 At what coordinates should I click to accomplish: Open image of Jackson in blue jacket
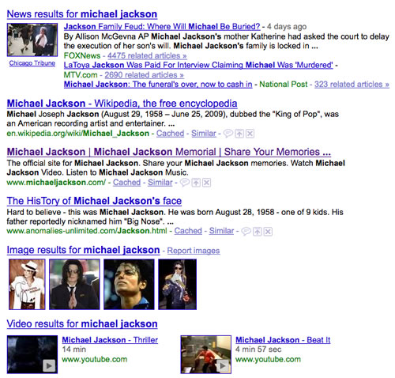(177, 284)
